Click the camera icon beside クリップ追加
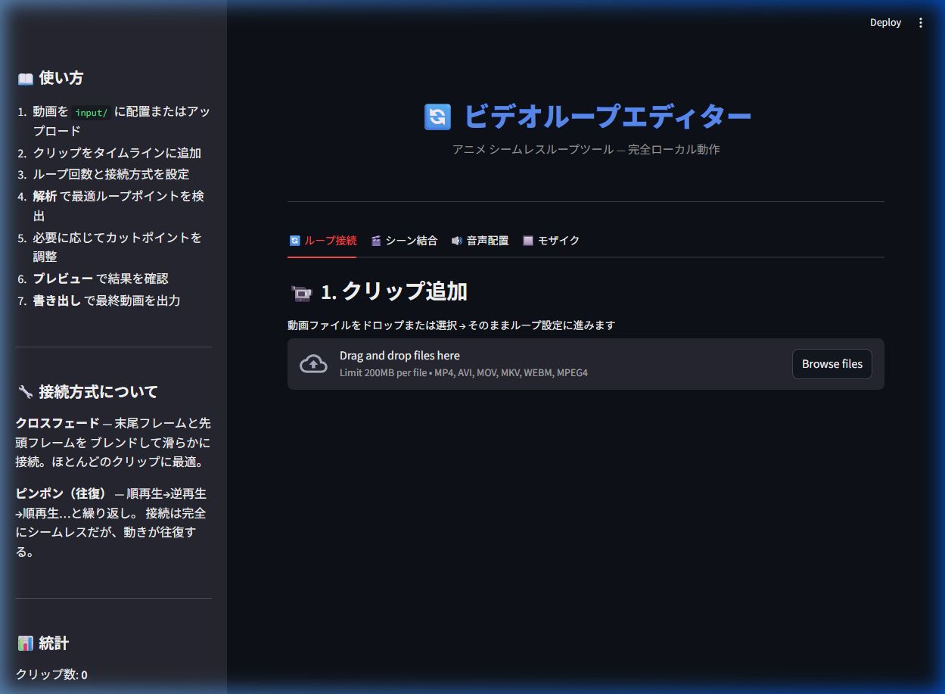 tap(301, 293)
